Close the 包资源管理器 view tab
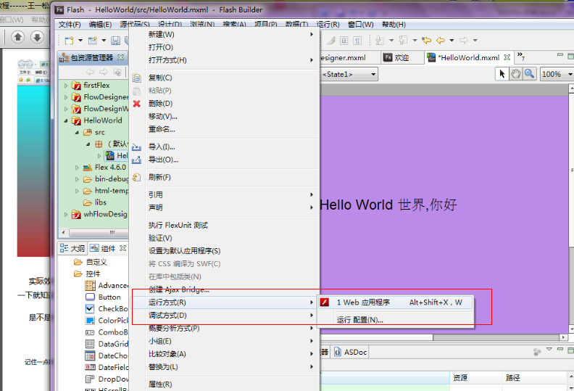This screenshot has height=391, width=574. [120, 57]
